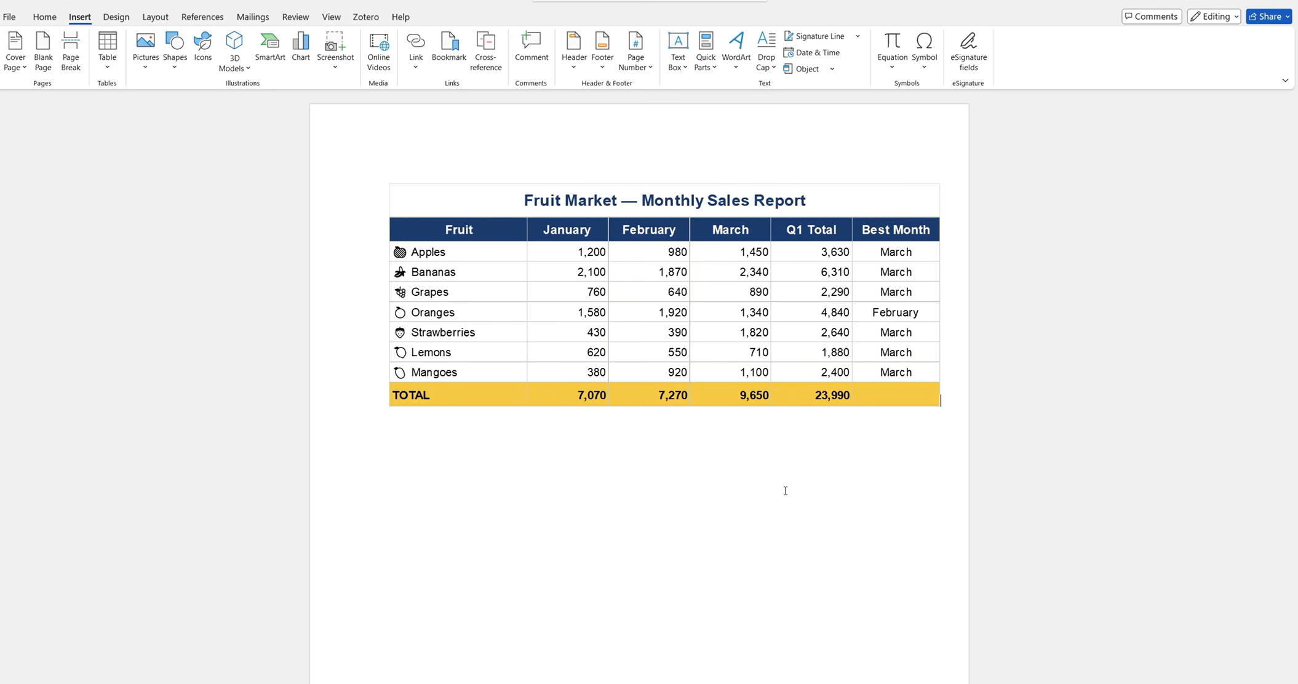
Task: Expand the Signature Line dropdown arrow
Action: click(858, 36)
